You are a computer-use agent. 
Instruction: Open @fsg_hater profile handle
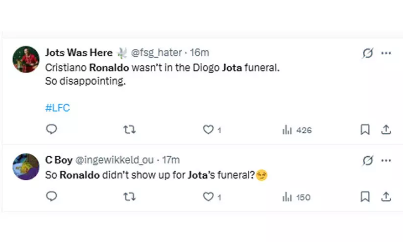pyautogui.click(x=156, y=52)
